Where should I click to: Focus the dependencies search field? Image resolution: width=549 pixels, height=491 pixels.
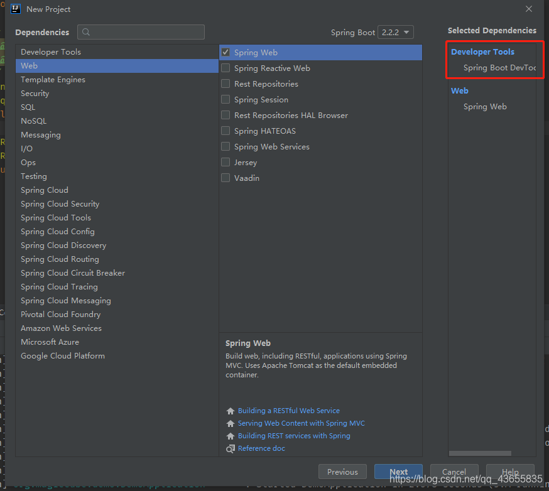click(x=141, y=32)
